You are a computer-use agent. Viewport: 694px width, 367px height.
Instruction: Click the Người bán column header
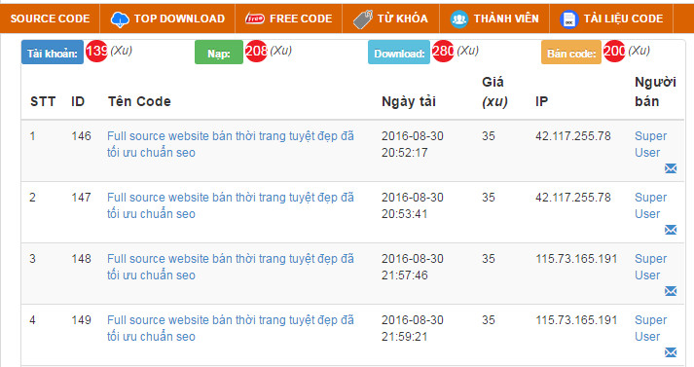click(x=655, y=92)
